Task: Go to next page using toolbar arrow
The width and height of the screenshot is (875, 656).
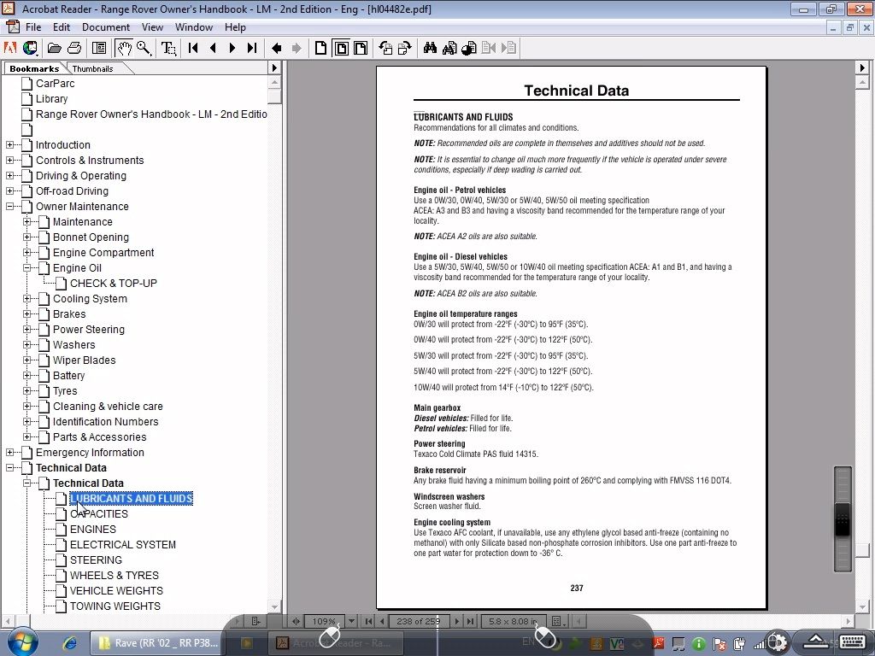Action: (232, 48)
